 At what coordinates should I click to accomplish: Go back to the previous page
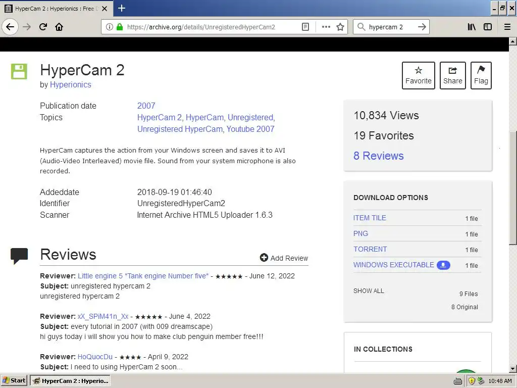10,27
